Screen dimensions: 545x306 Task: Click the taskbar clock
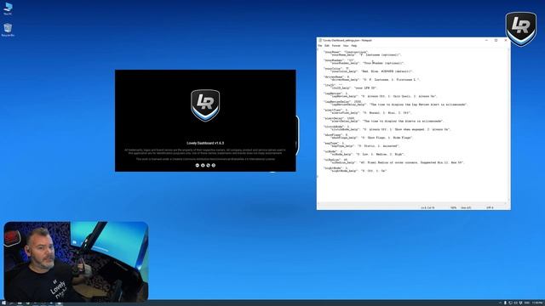[537, 303]
